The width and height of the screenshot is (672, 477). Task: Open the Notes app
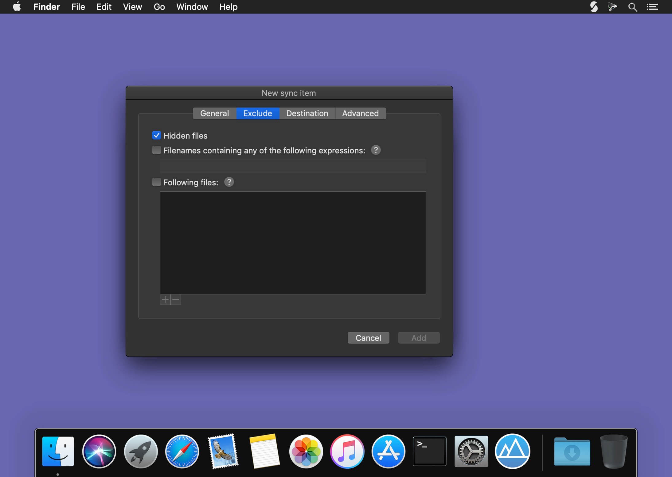[x=264, y=451]
